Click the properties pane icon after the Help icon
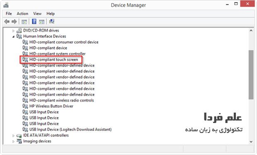 pyautogui.click(x=41, y=22)
